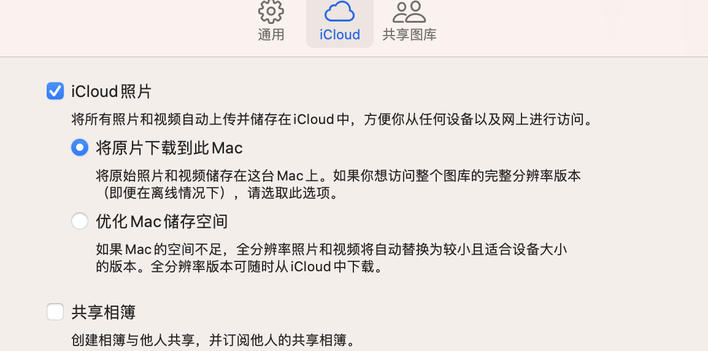Click the 通用 gear icon
Image resolution: width=708 pixels, height=351 pixels.
click(x=271, y=11)
